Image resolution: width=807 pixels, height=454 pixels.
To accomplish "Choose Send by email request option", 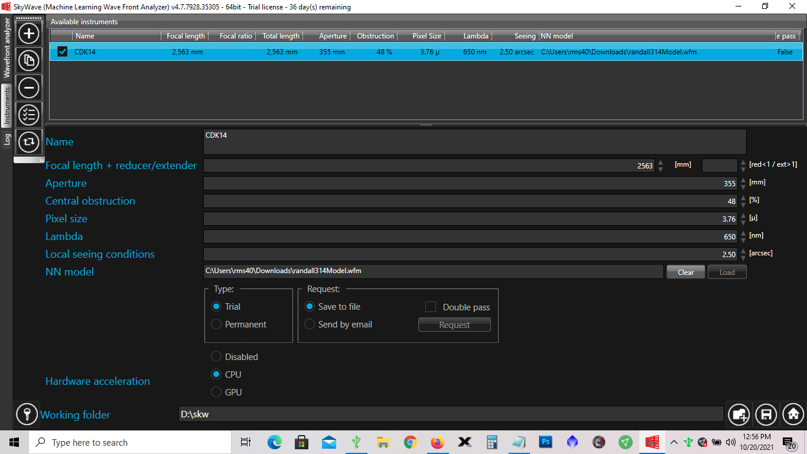I will 310,324.
